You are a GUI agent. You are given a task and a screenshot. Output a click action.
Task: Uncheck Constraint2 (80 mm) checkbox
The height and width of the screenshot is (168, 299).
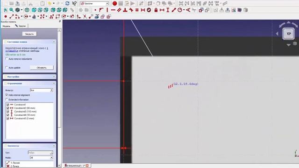(x=7, y=108)
